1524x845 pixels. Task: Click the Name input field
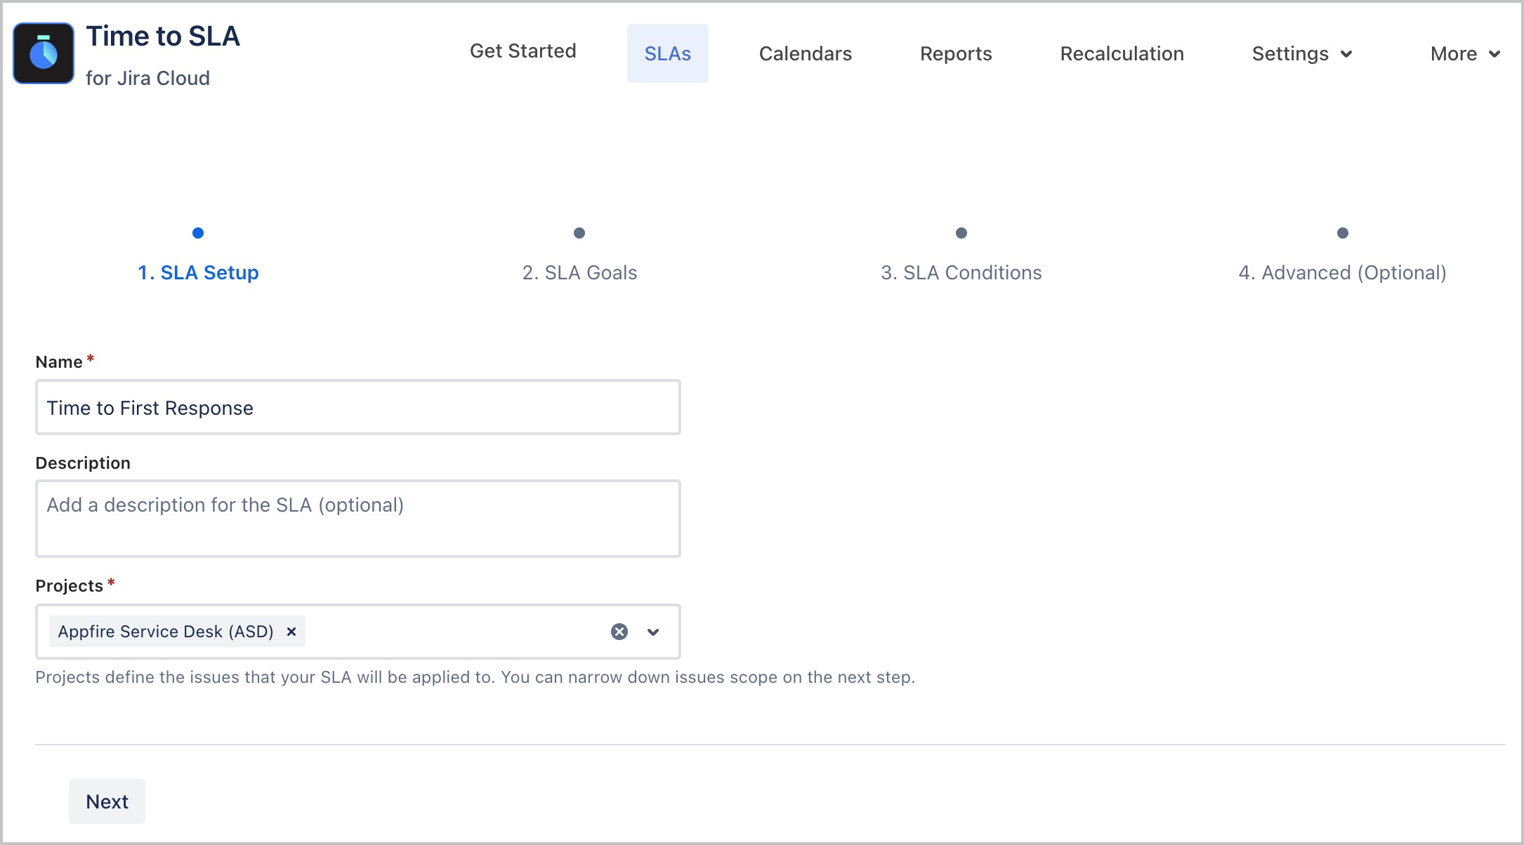click(x=358, y=407)
